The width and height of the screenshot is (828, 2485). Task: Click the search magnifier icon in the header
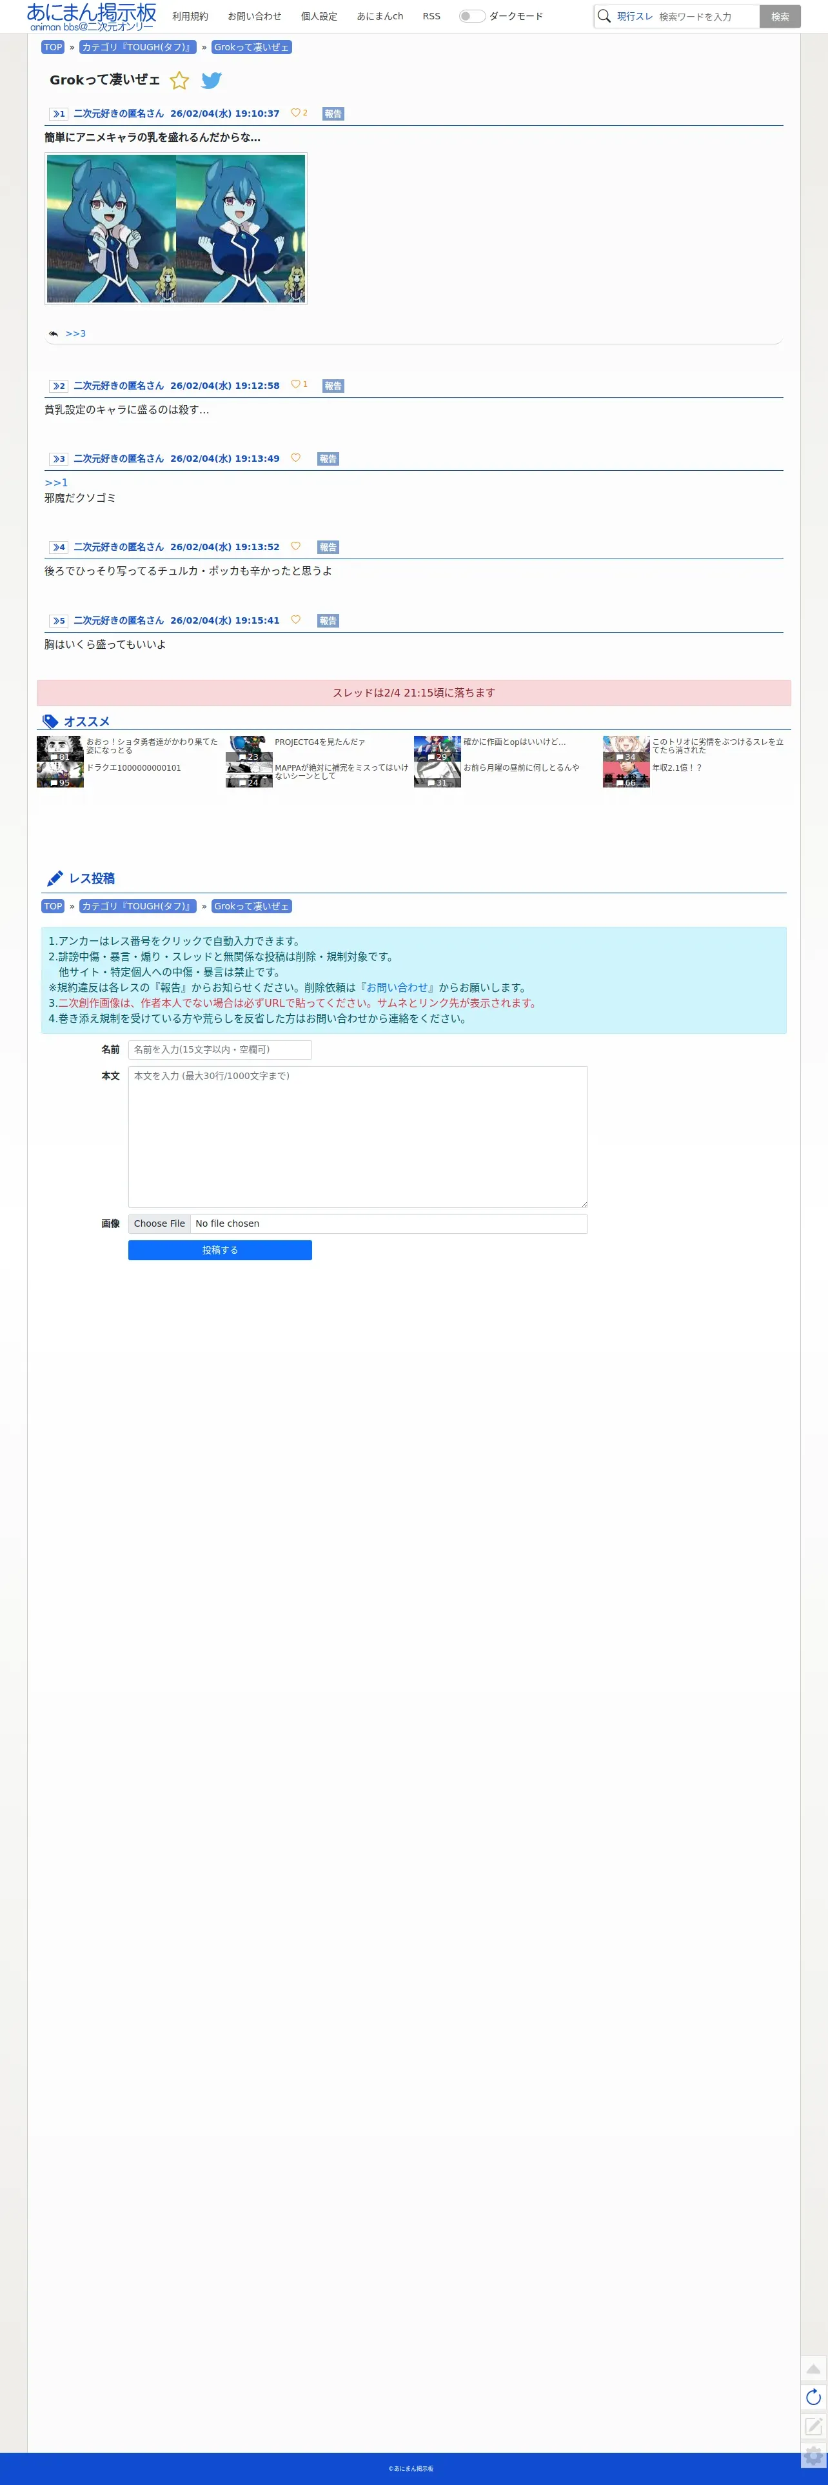604,16
